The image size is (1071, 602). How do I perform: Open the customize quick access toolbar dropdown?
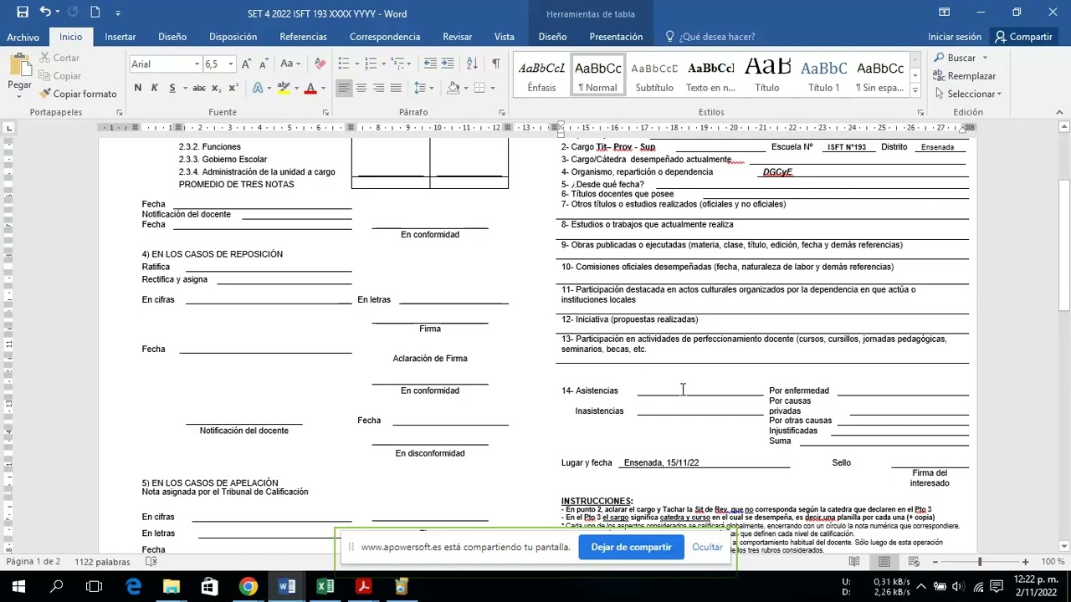[118, 13]
